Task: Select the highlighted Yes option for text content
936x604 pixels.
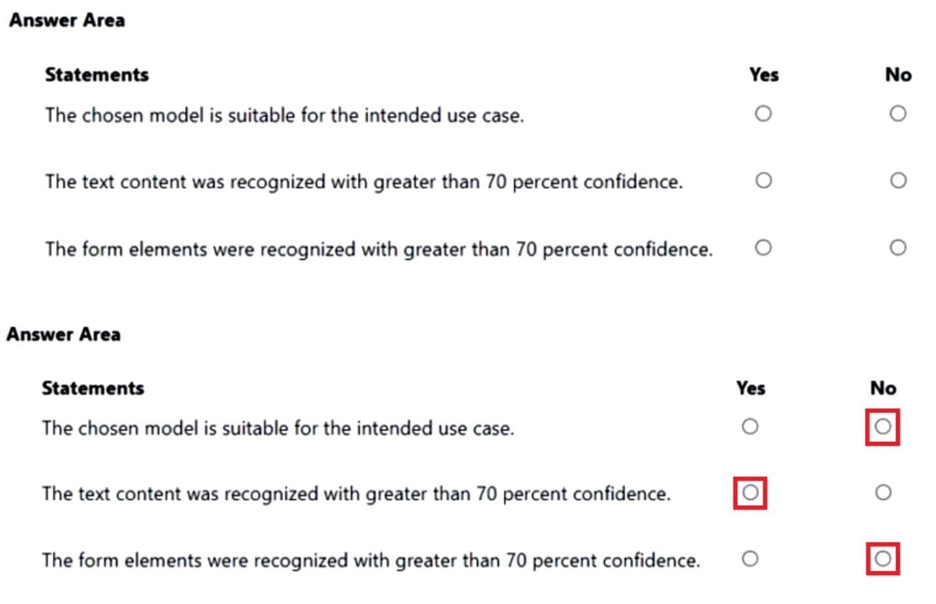Action: tap(749, 492)
